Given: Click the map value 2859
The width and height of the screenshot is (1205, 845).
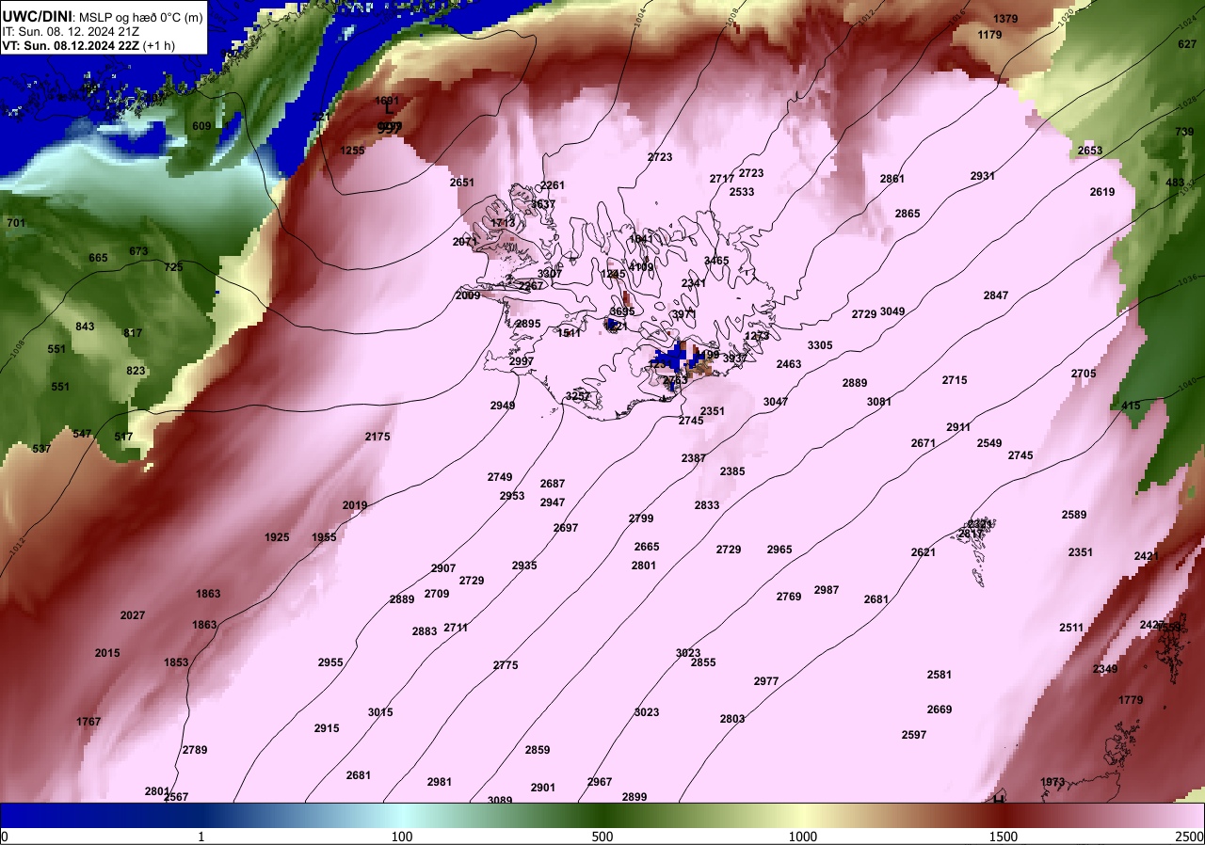Looking at the screenshot, I should coord(538,750).
